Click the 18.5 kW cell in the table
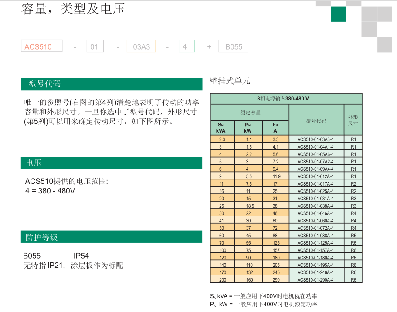The width and height of the screenshot is (397, 312). (249, 206)
